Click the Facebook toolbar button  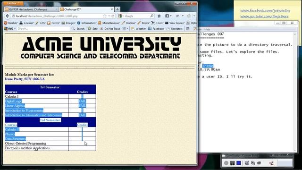click(156, 28)
